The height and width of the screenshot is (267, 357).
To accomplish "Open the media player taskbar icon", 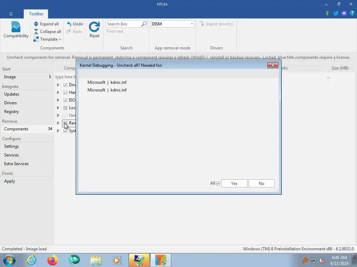I will pyautogui.click(x=117, y=260).
